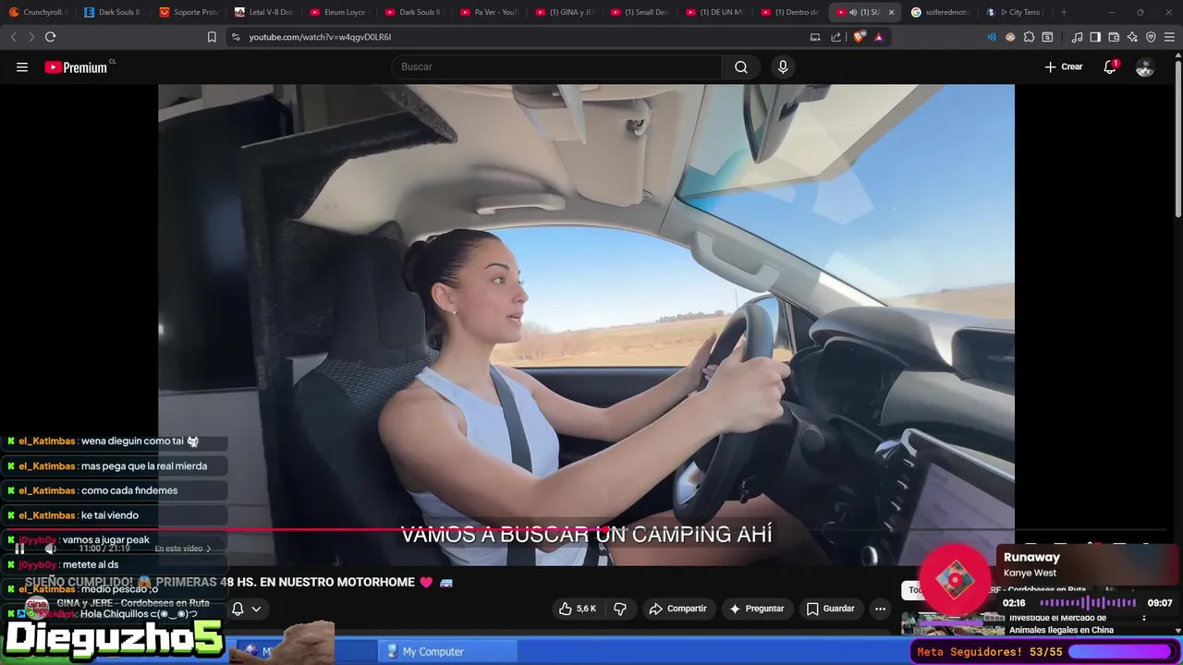Screen dimensions: 1183x665
Task: Open the share icon in the address bar
Action: (x=836, y=37)
